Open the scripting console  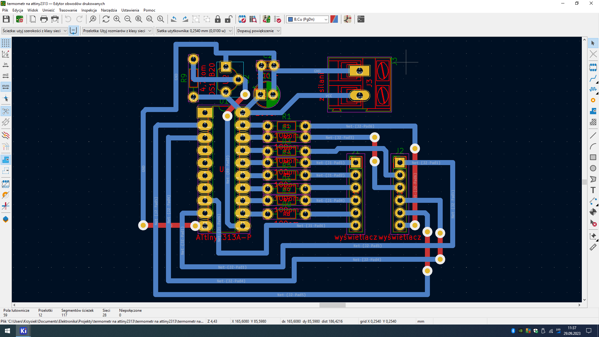pyautogui.click(x=361, y=19)
